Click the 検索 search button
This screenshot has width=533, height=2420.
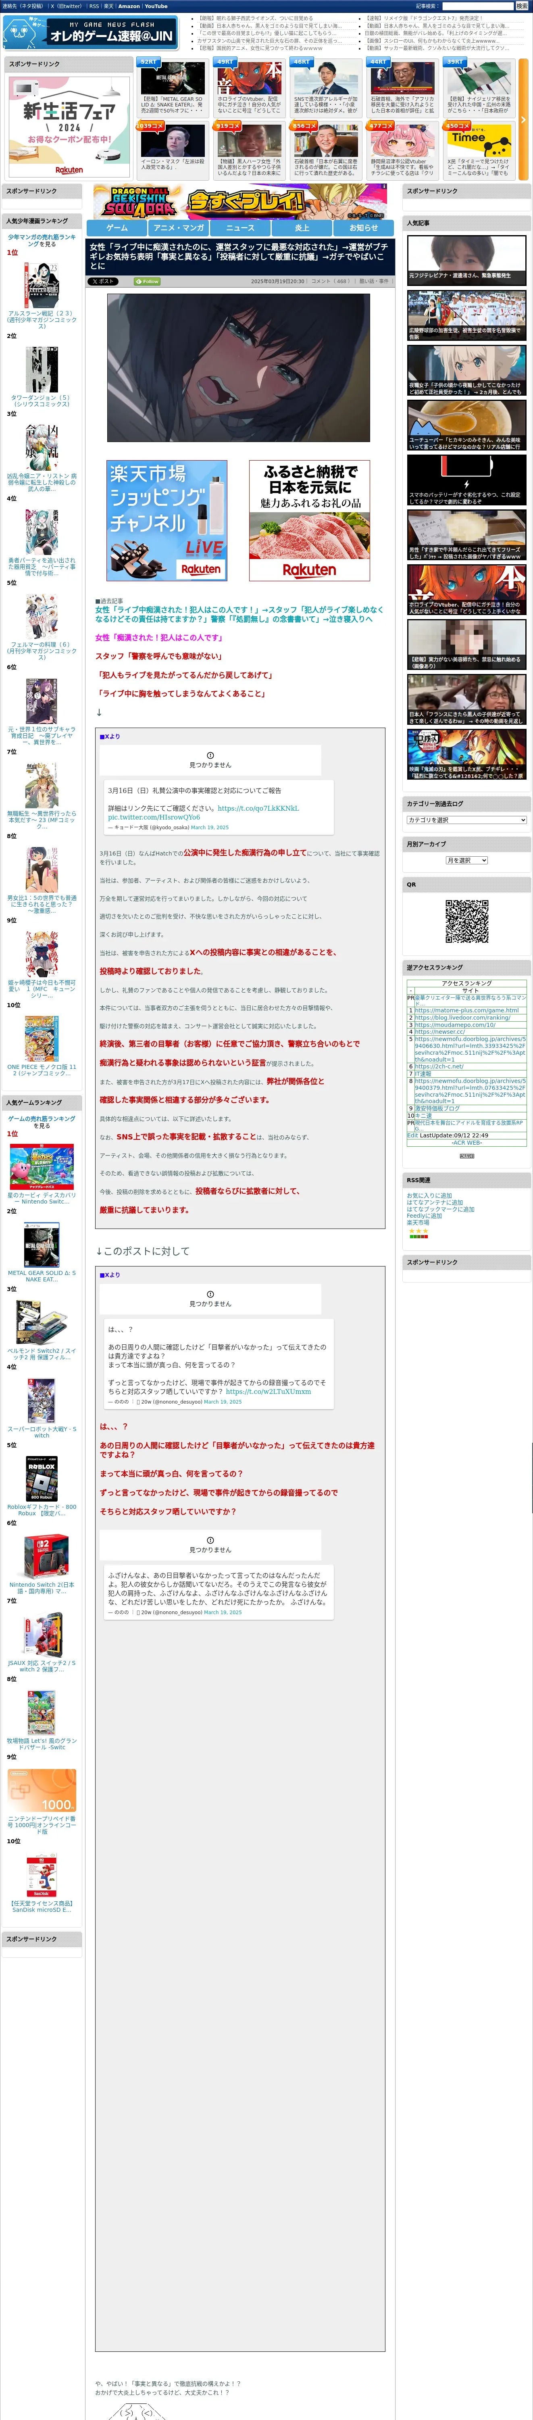[x=522, y=6]
